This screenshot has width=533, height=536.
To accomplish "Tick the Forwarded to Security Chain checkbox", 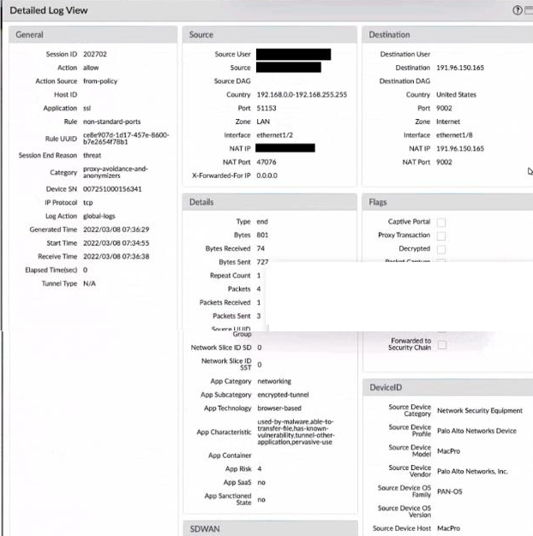I will tap(441, 344).
